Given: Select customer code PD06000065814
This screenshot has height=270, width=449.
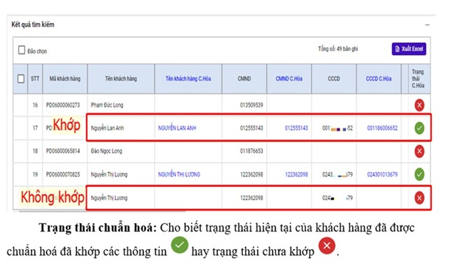Looking at the screenshot, I should click(x=63, y=151).
